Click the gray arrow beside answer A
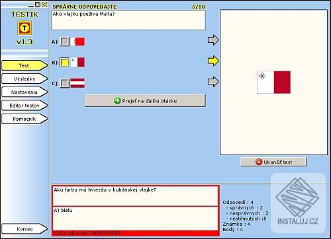 tap(213, 40)
